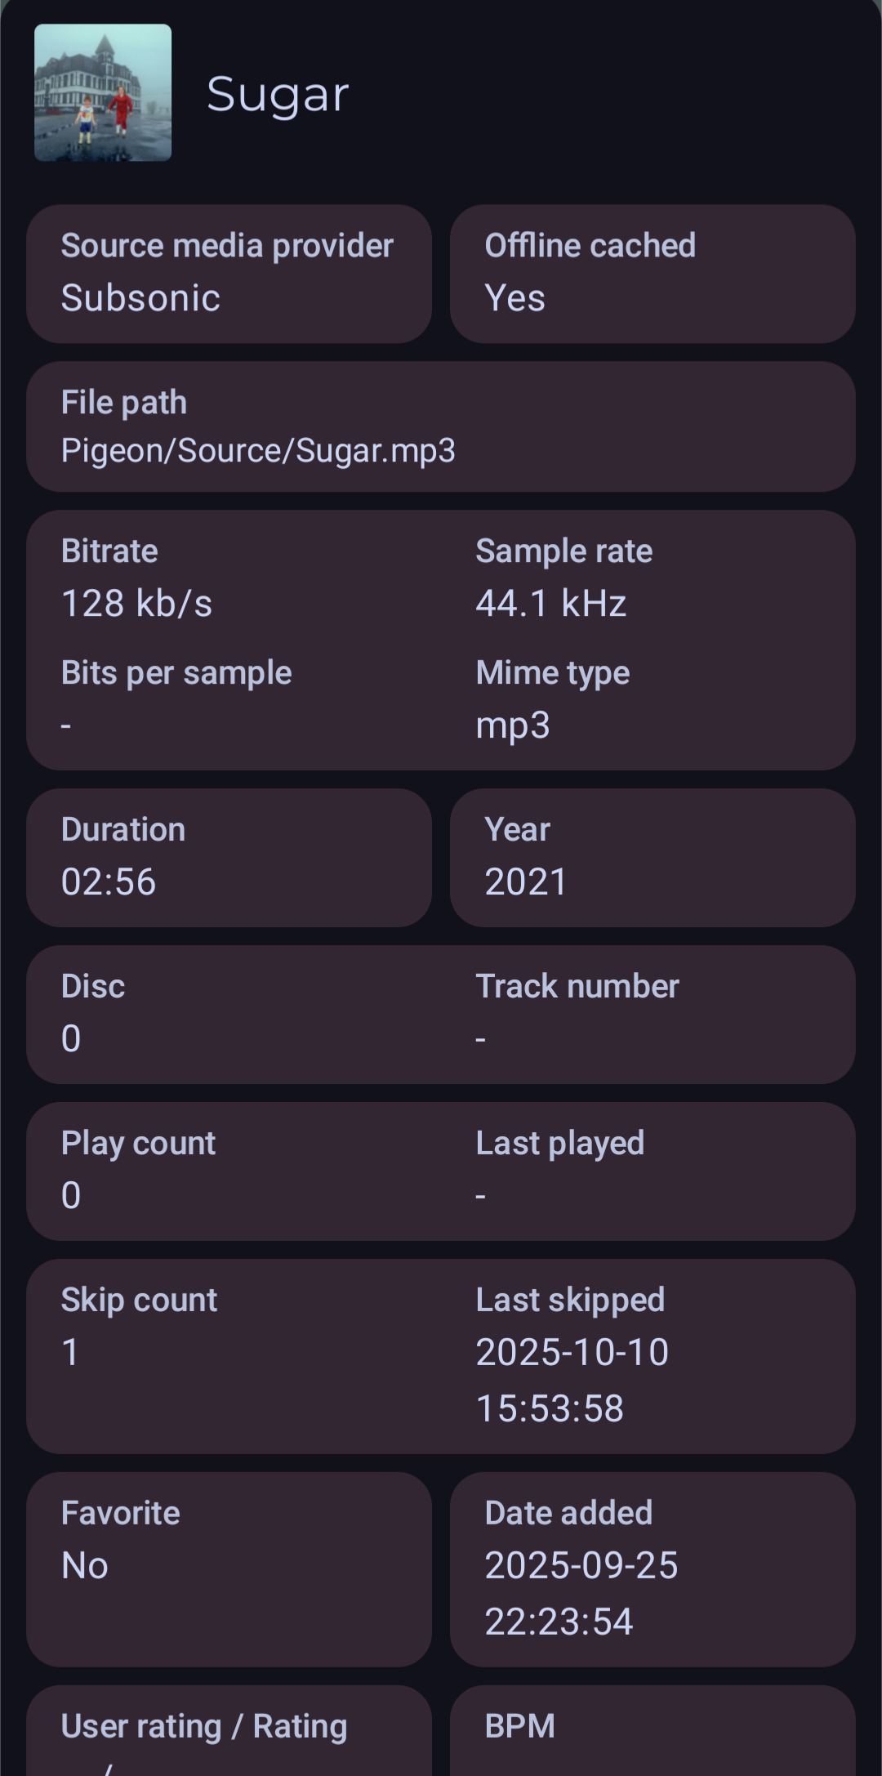Tap the Offline cached card
The width and height of the screenshot is (882, 1776).
[x=653, y=274]
